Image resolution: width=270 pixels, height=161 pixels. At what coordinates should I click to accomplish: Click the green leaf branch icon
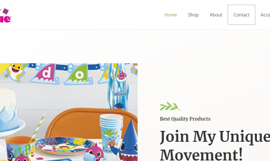pos(170,106)
